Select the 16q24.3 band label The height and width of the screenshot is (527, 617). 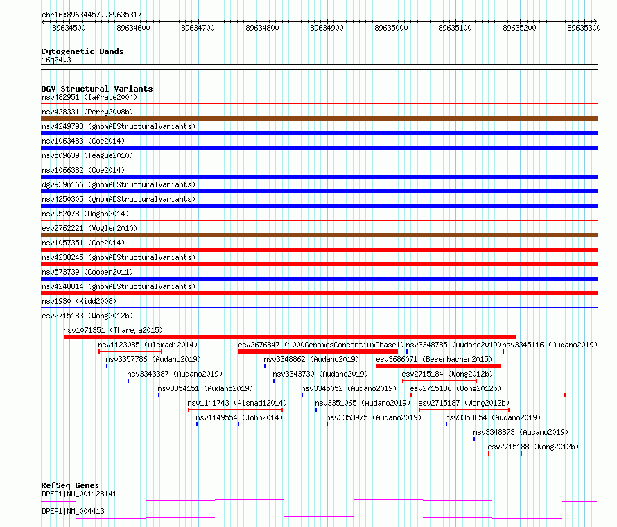56,60
